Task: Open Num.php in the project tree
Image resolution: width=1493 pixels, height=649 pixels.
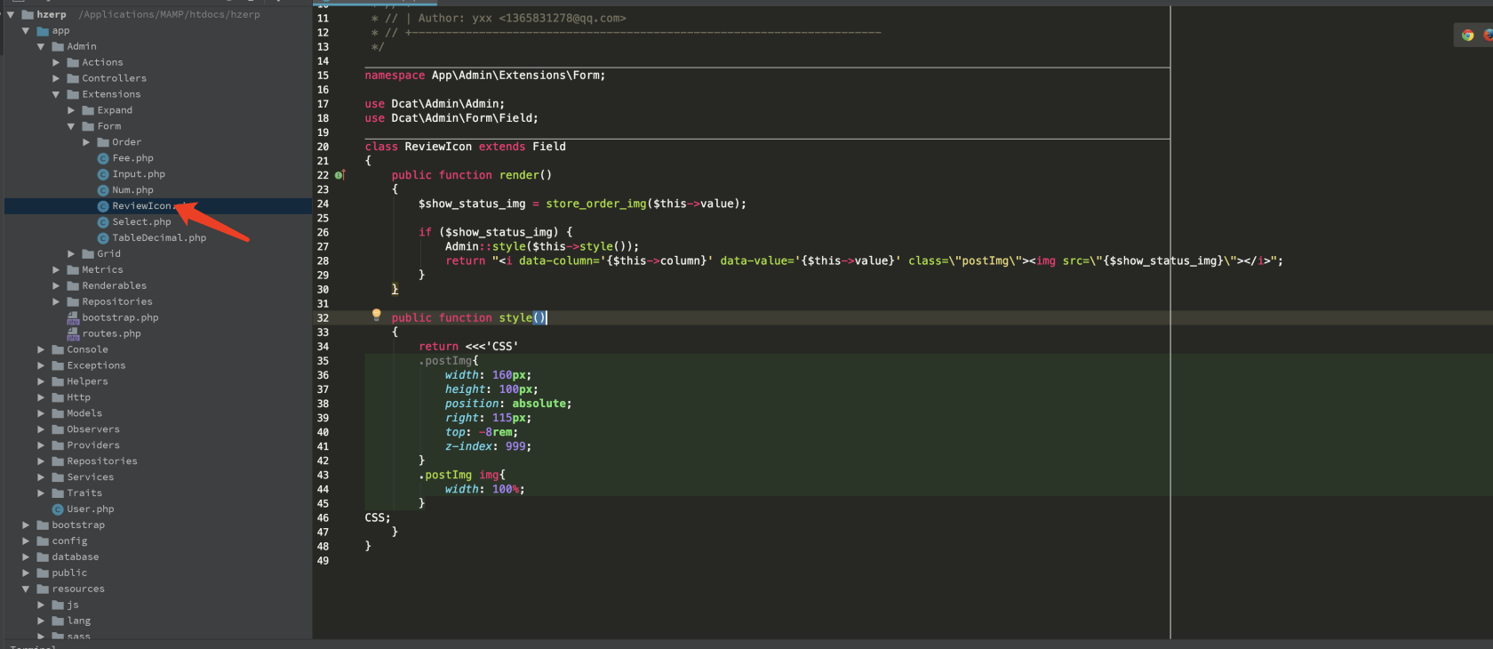Action: point(132,190)
